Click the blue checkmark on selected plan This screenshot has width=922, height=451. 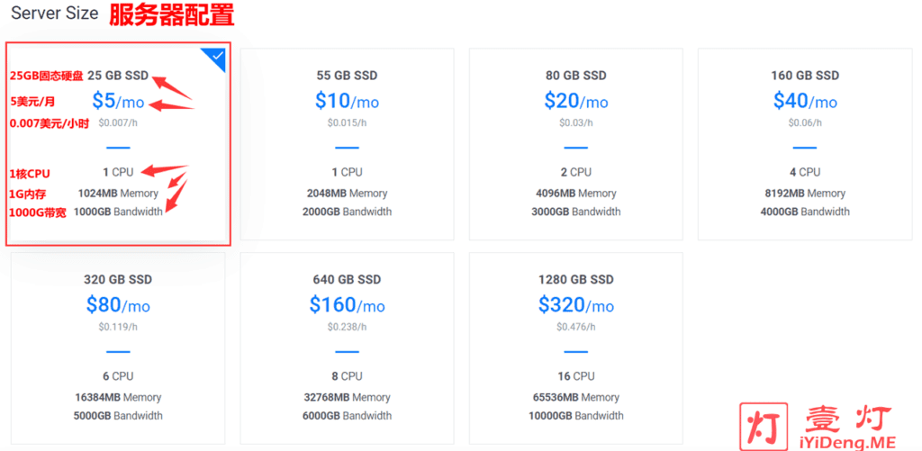(218, 57)
